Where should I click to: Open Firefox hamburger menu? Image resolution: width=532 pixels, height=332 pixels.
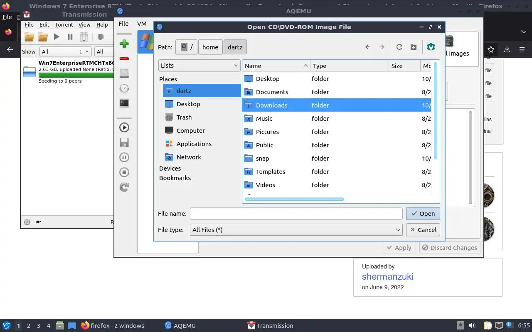(x=522, y=49)
